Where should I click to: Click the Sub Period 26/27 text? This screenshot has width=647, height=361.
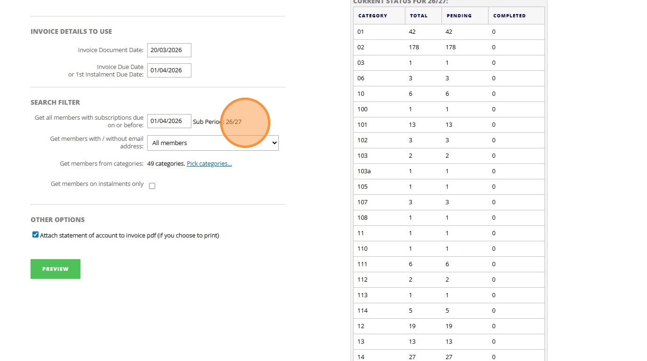click(217, 122)
